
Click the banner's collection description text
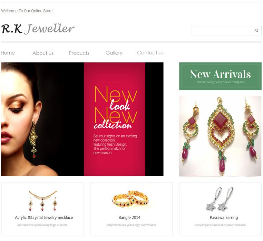(x=115, y=144)
